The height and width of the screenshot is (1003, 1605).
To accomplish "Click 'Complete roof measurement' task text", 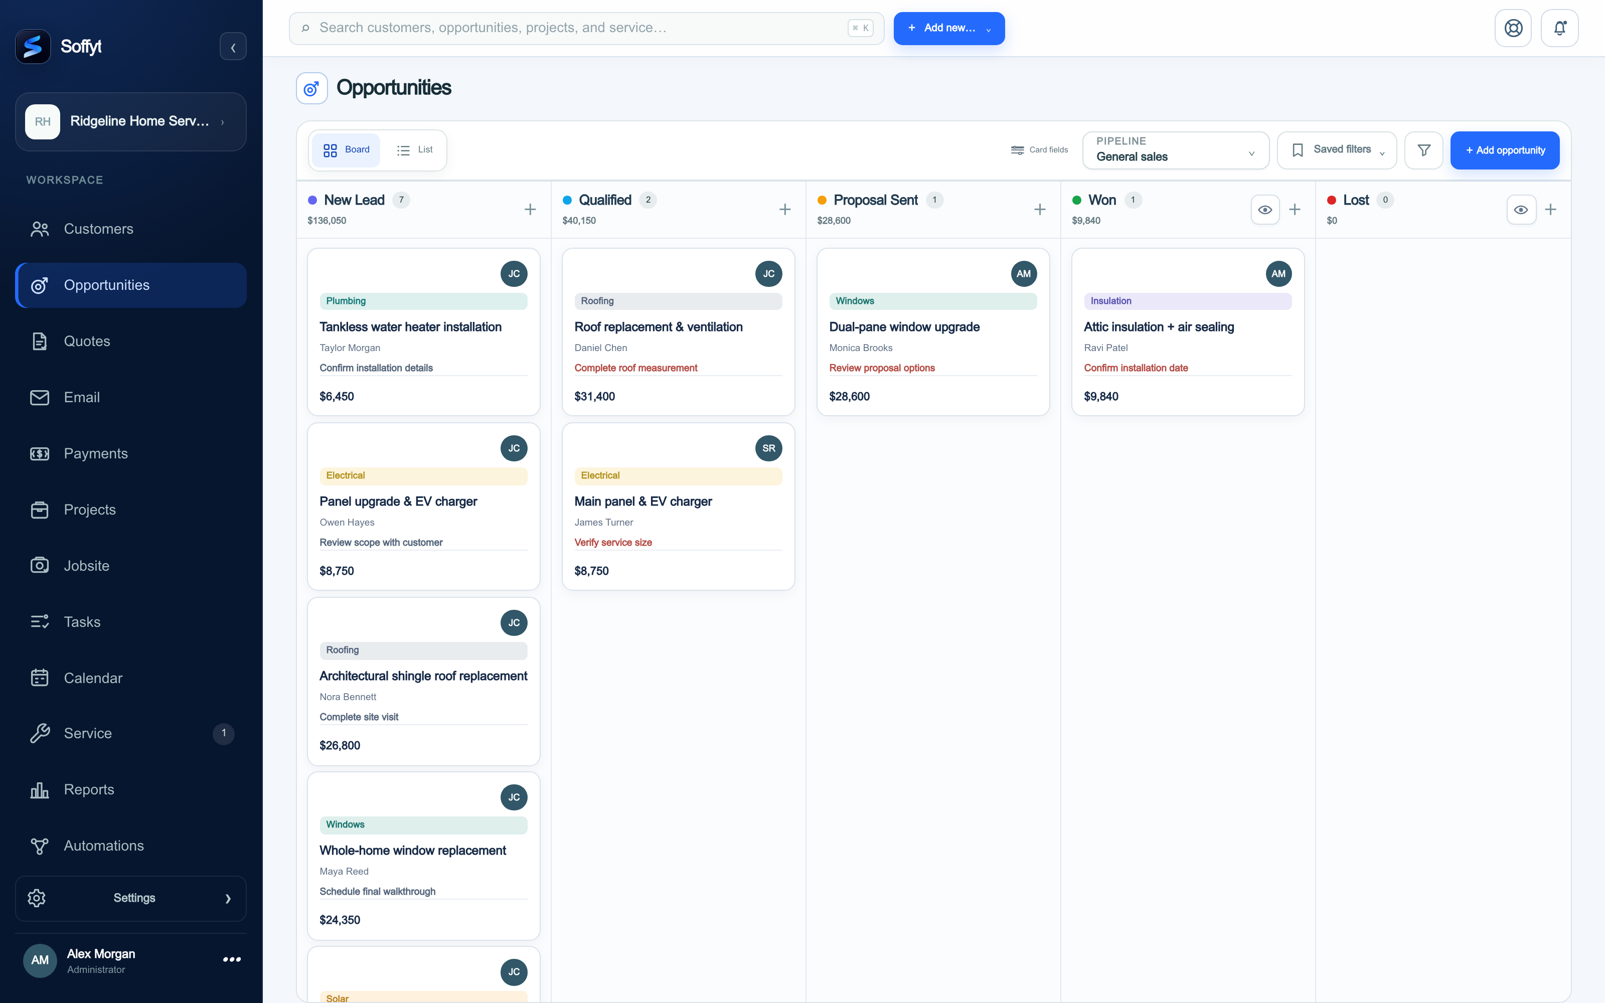I will [635, 368].
